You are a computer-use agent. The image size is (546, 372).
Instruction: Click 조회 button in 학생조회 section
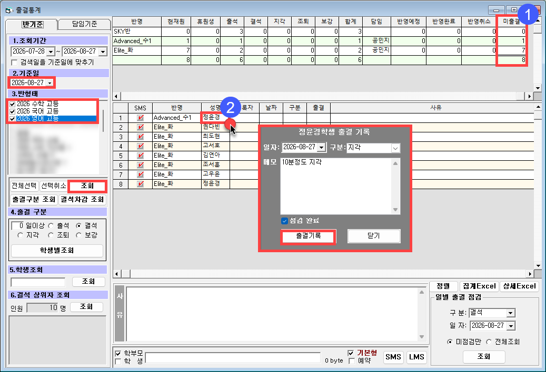click(x=88, y=281)
